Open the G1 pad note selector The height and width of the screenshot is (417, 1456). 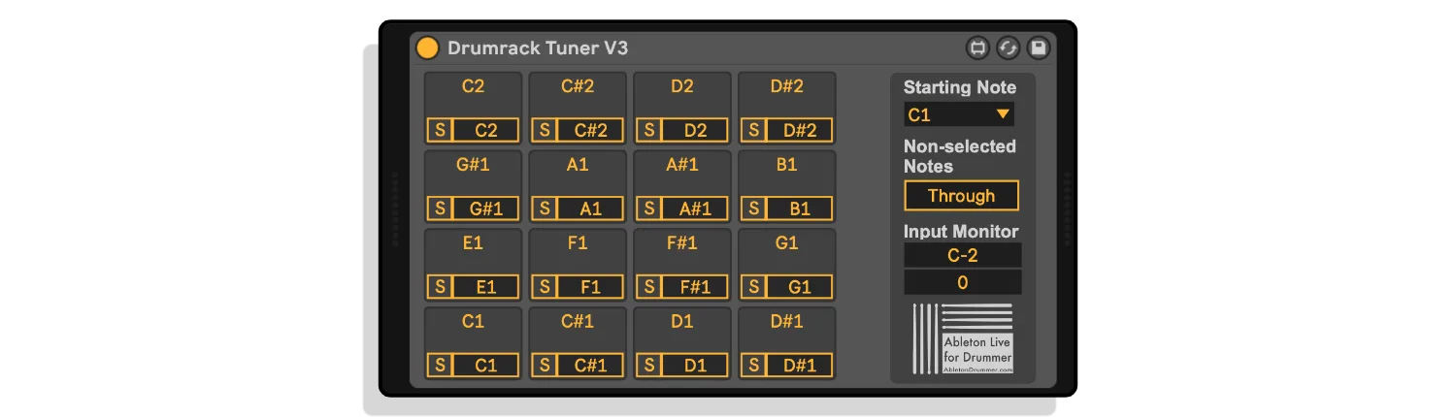800,287
